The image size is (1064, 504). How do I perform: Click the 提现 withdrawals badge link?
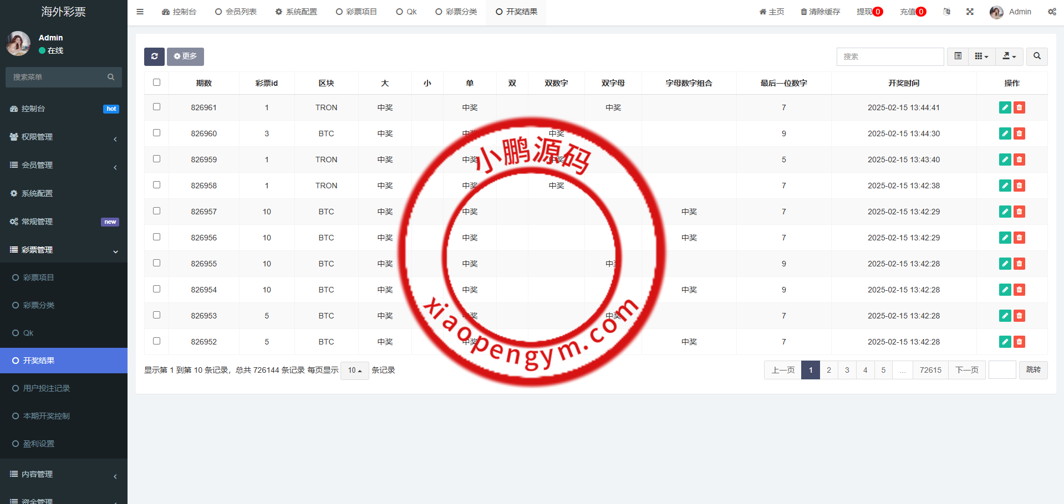pyautogui.click(x=869, y=12)
